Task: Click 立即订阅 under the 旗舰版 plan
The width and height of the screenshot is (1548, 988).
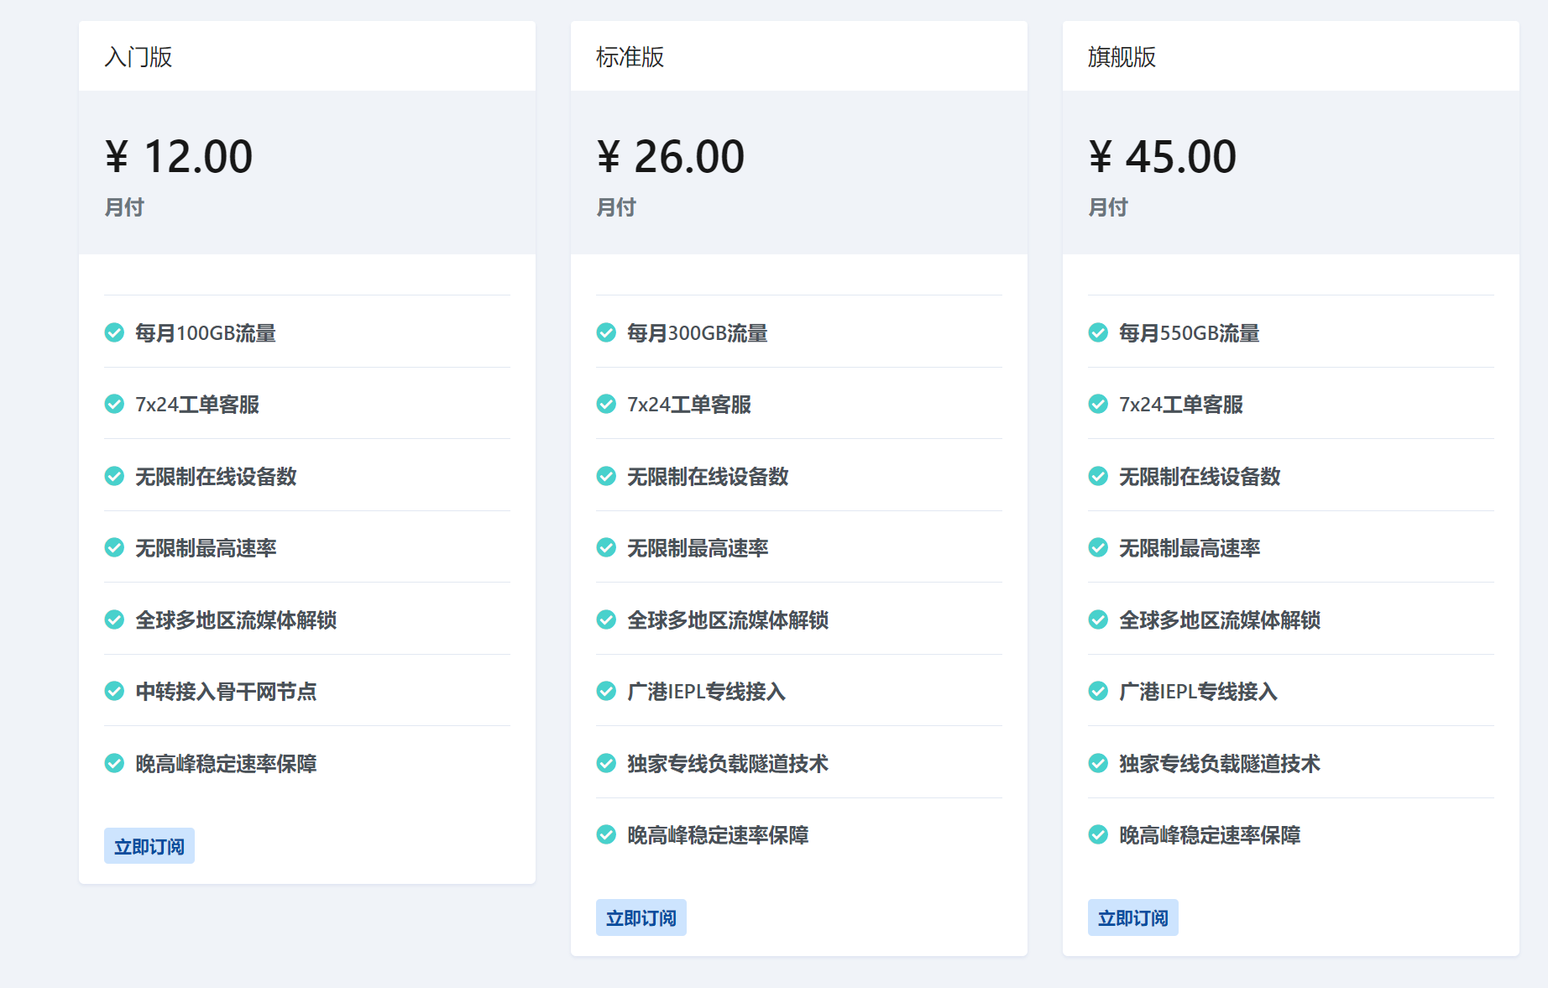Action: (1132, 917)
